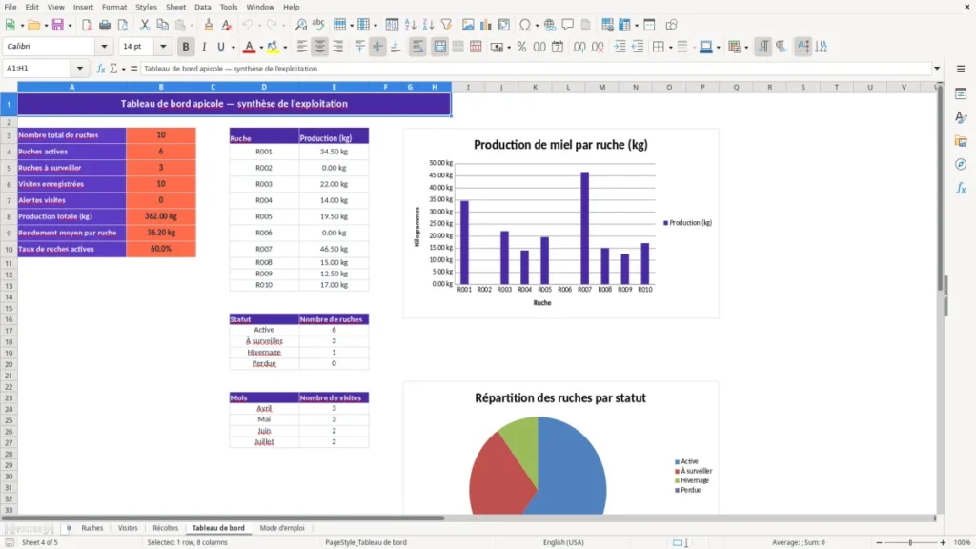Image resolution: width=976 pixels, height=549 pixels.
Task: Toggle Merge and Center Cells
Action: (x=439, y=47)
